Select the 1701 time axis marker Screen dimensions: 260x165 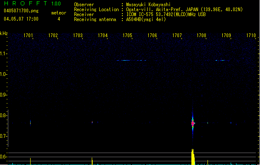point(29,36)
